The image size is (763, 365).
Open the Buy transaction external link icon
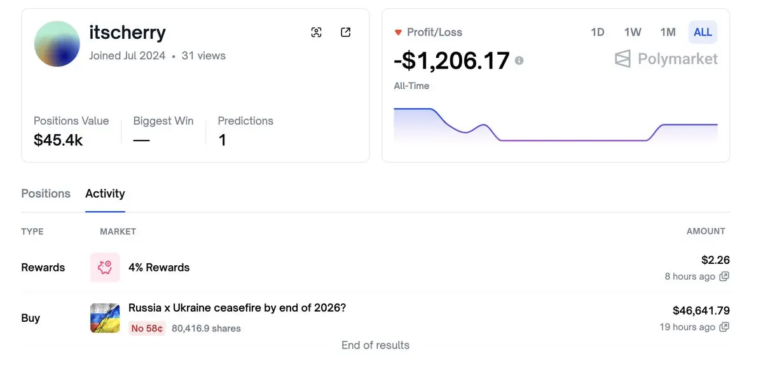point(724,327)
